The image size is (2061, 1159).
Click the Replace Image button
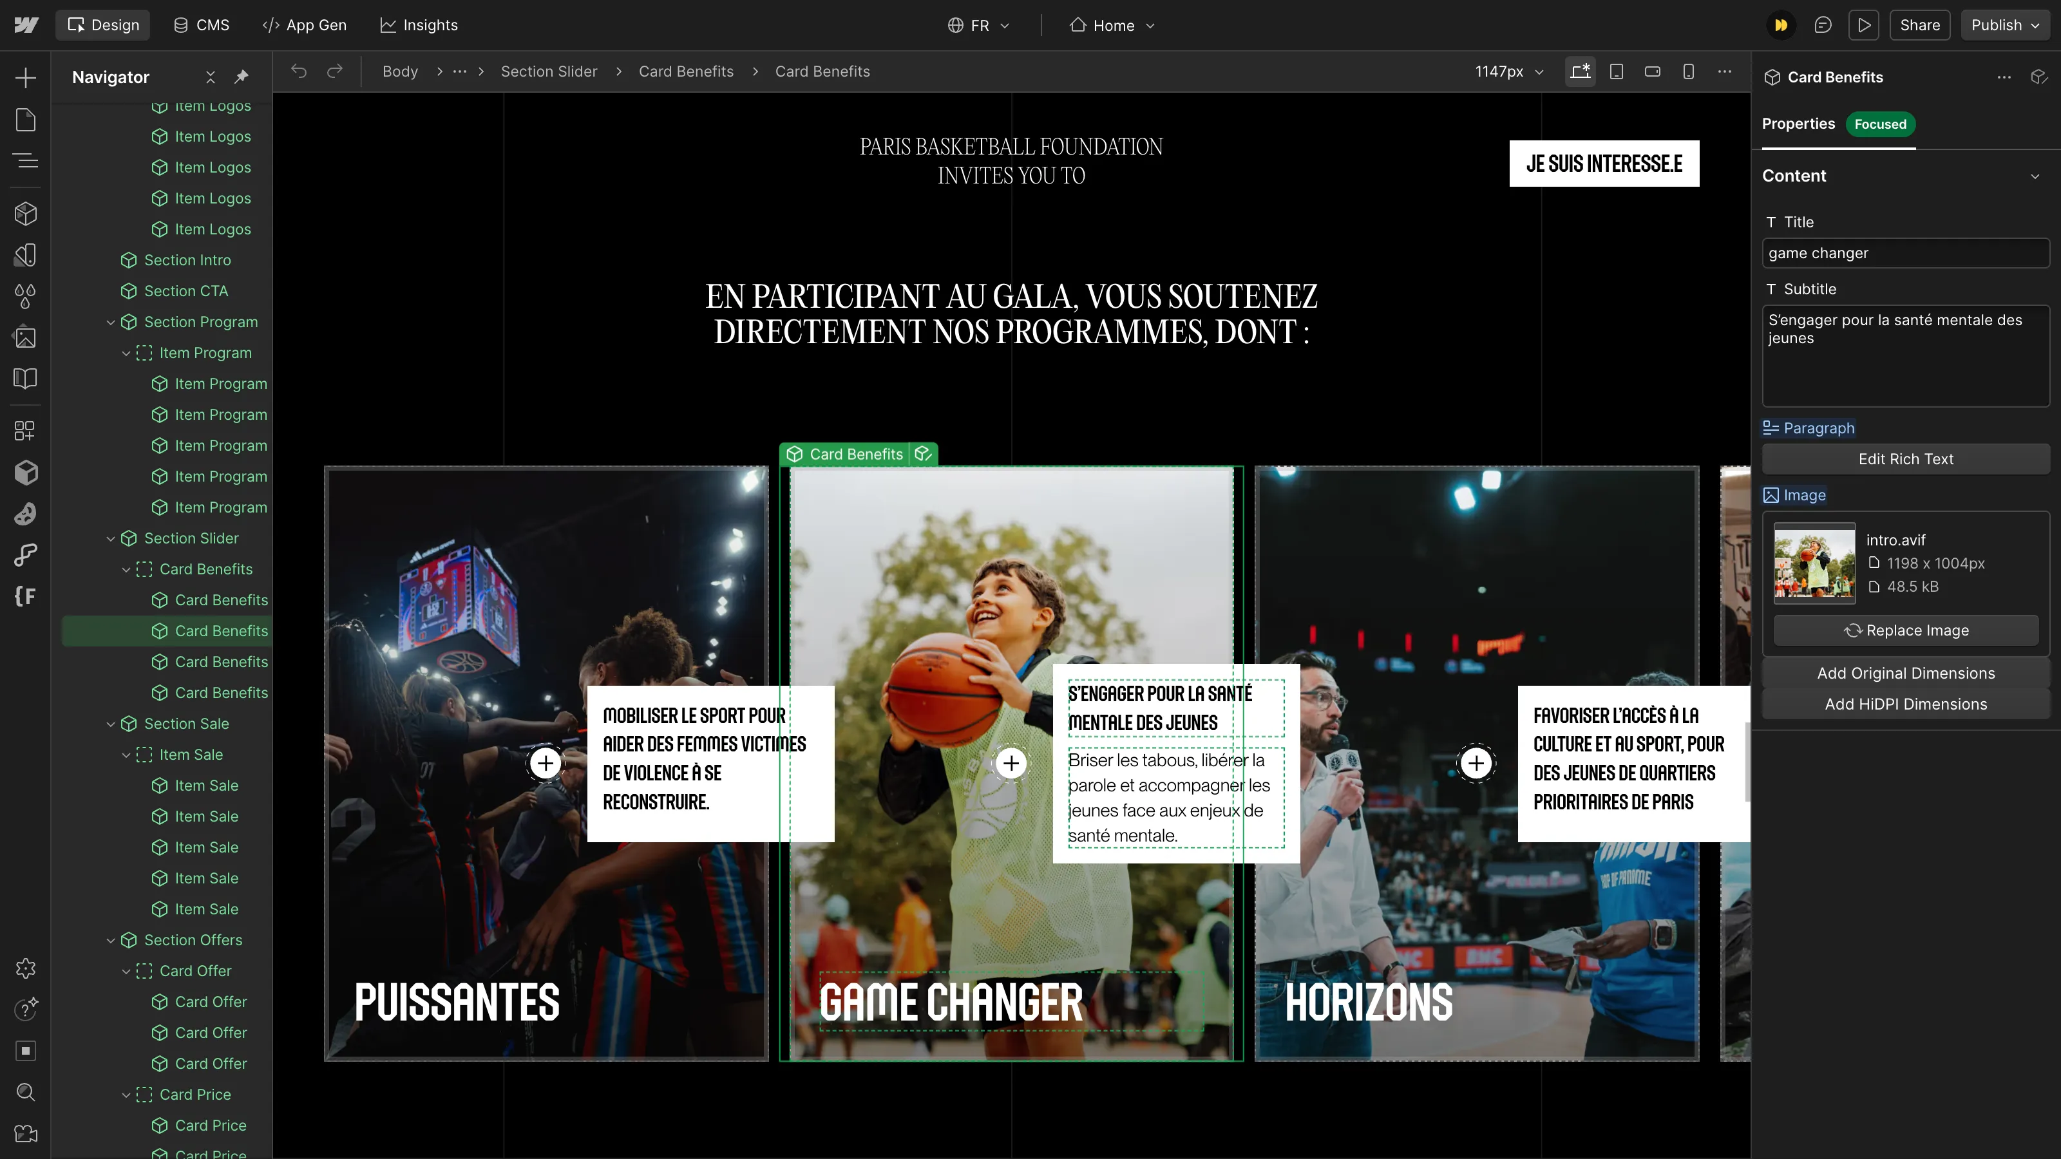[x=1906, y=630]
